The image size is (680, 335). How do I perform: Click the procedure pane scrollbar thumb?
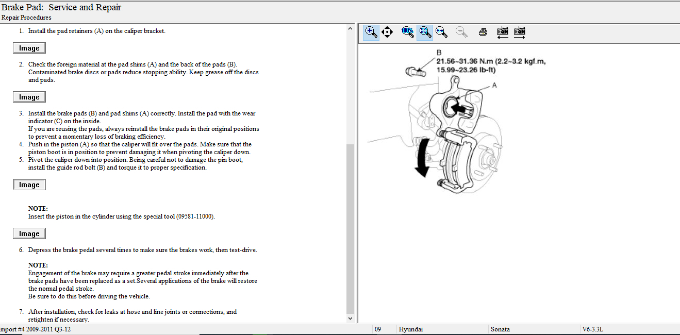coord(351,228)
